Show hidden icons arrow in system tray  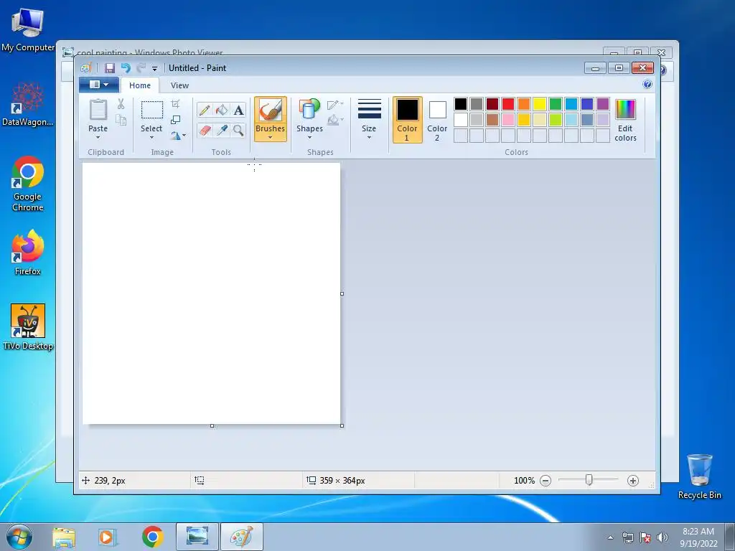click(610, 537)
